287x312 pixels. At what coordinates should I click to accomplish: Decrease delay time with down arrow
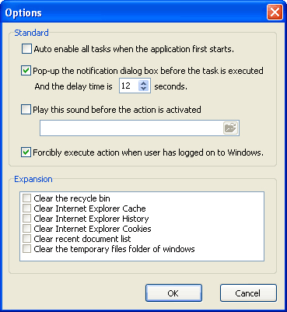(144, 89)
